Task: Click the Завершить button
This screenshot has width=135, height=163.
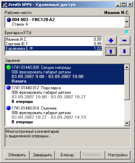Action: [42, 155]
